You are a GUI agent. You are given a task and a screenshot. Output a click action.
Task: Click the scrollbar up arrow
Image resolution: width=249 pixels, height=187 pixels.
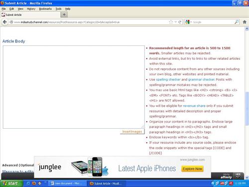[247, 29]
